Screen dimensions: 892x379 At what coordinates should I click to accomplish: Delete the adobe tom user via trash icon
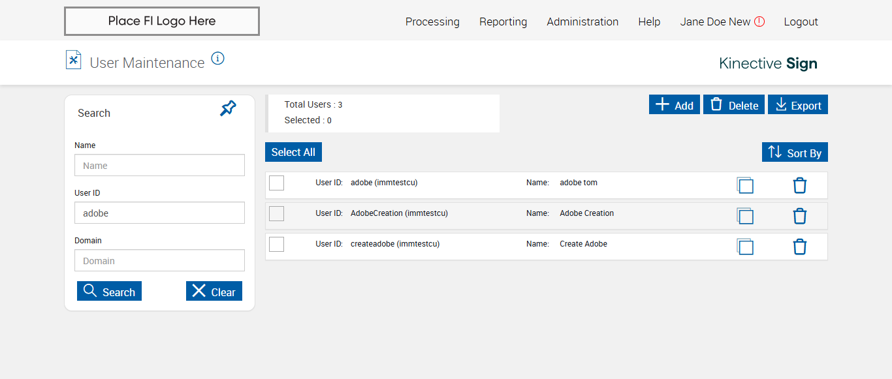(799, 186)
